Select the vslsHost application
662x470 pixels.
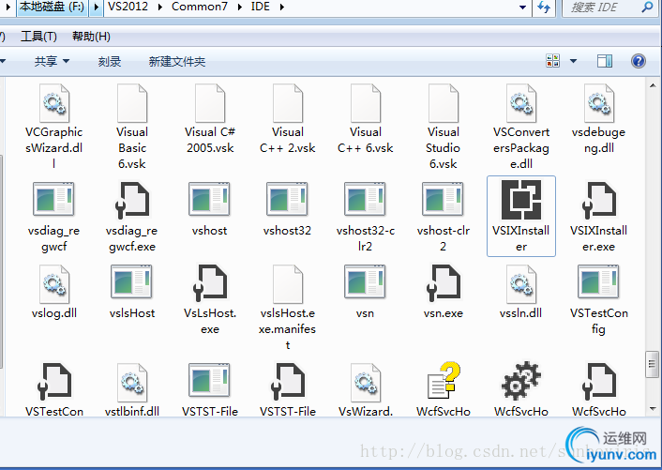132,292
